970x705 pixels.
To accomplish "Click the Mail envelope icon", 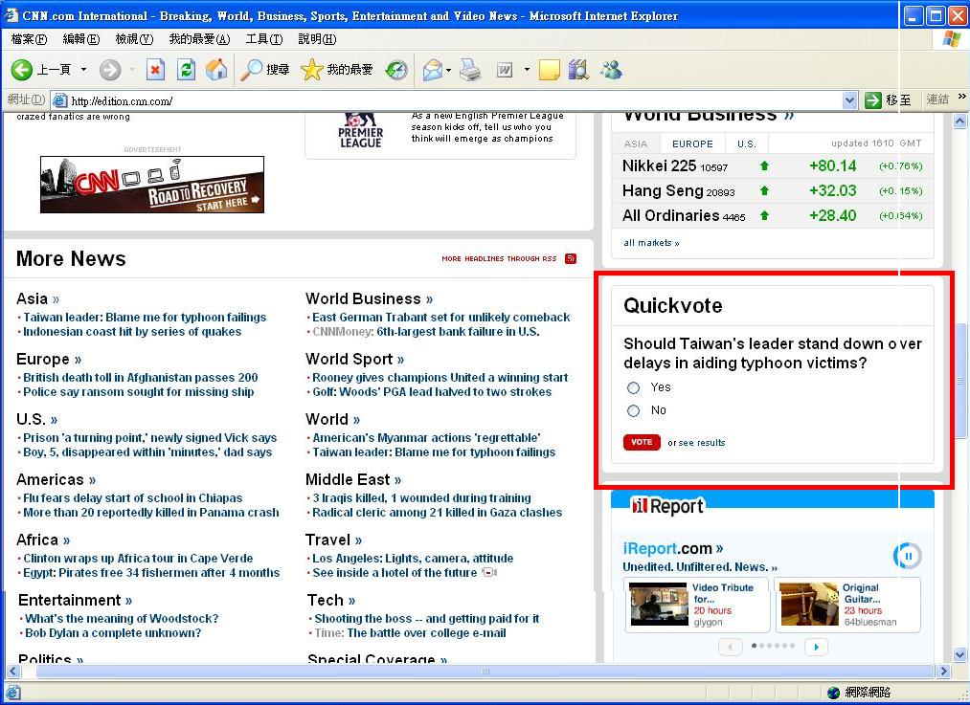I will click(433, 70).
